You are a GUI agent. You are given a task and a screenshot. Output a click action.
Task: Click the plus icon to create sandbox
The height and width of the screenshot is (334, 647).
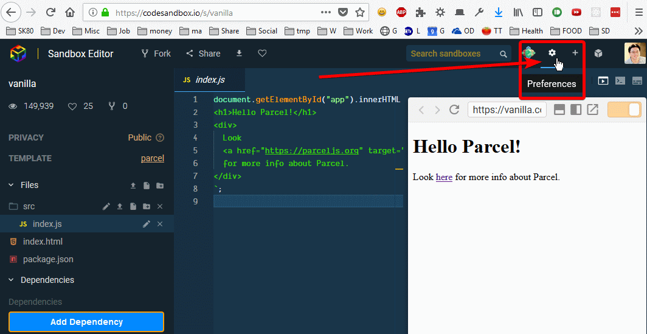575,54
